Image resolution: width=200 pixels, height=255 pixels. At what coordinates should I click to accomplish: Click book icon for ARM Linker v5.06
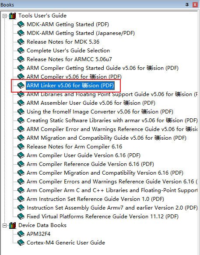21,86
